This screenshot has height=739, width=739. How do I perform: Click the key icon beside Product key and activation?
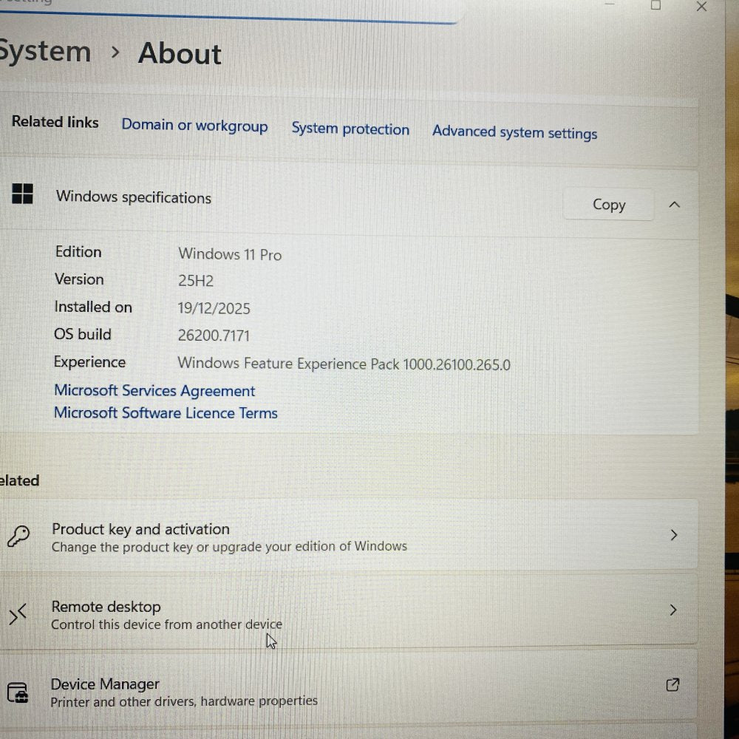pyautogui.click(x=19, y=536)
